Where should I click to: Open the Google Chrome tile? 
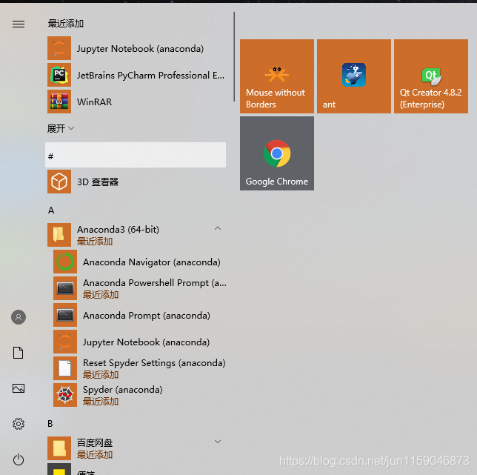click(277, 153)
